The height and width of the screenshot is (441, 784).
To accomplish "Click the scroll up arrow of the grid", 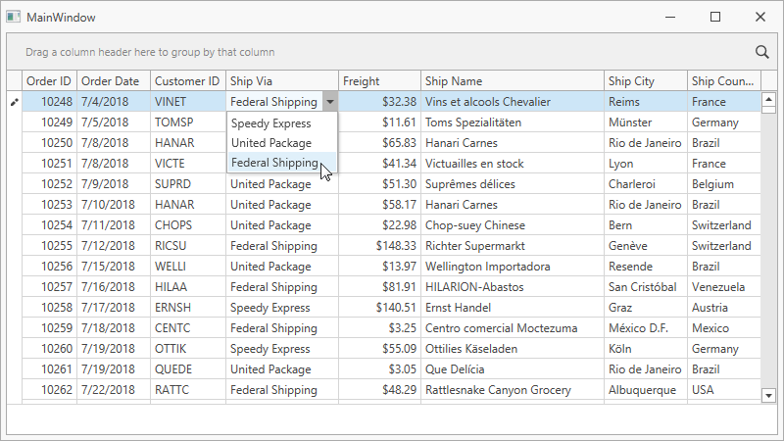I will point(768,99).
